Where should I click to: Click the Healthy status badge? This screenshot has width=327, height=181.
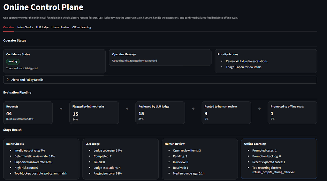(x=13, y=61)
